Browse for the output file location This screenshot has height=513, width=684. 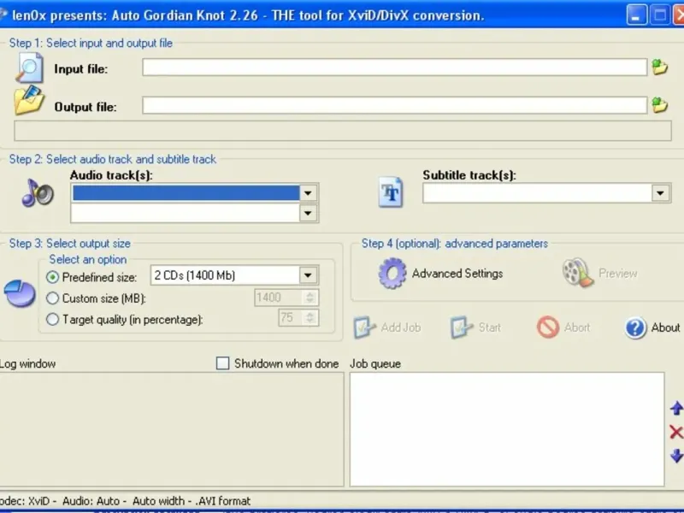tap(659, 105)
